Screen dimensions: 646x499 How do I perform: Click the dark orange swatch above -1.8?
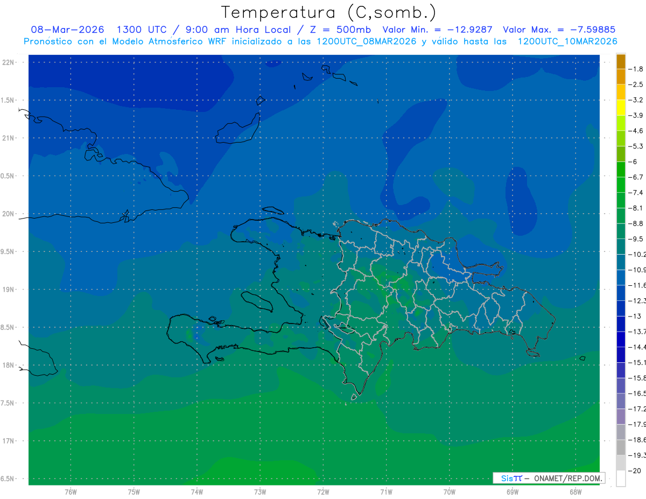pyautogui.click(x=621, y=62)
